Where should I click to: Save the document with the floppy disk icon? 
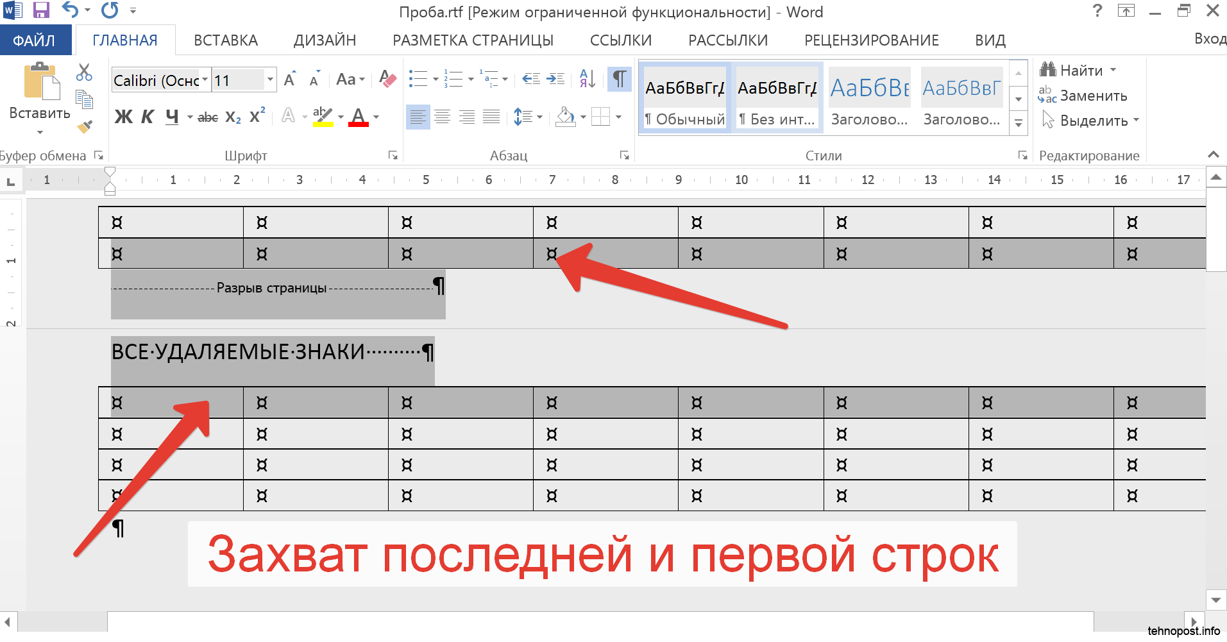[42, 10]
